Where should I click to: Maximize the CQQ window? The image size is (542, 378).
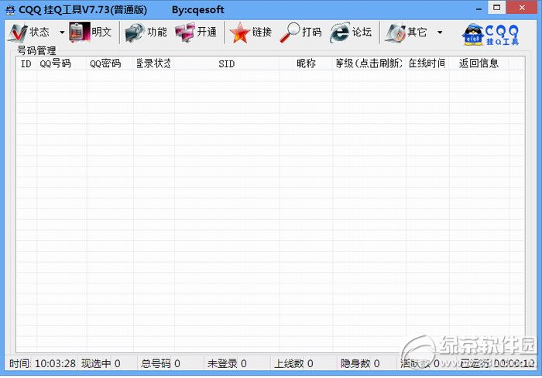(x=497, y=8)
